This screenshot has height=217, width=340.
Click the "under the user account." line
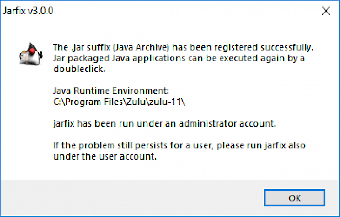coord(105,156)
